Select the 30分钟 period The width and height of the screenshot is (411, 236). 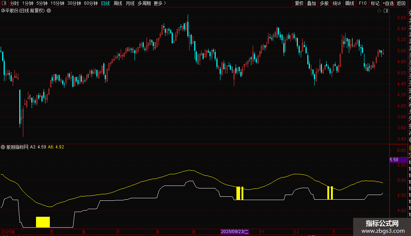coord(74,3)
